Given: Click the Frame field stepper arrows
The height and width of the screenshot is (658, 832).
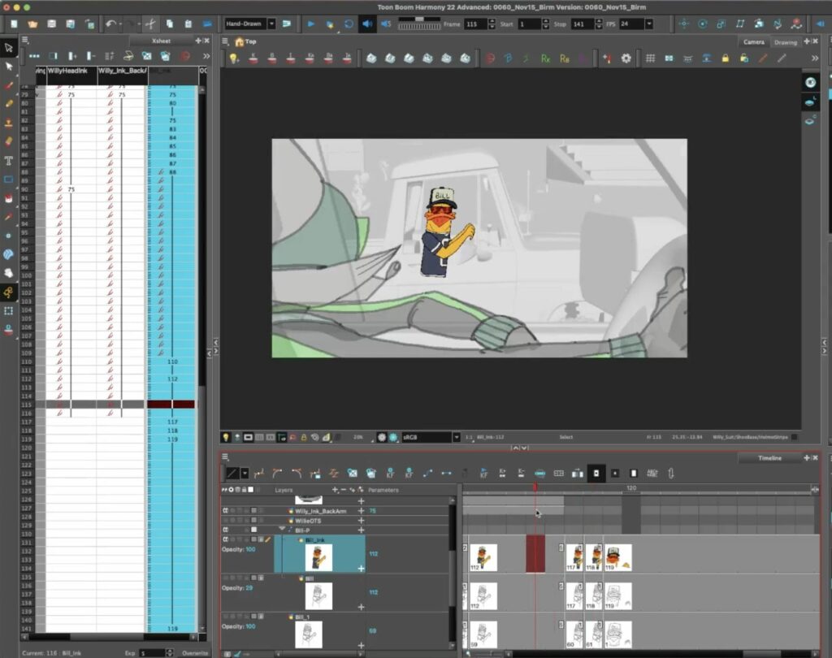Looking at the screenshot, I should (492, 24).
